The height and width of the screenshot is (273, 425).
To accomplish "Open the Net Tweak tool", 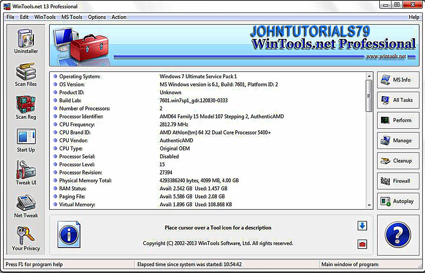I will pos(26,206).
